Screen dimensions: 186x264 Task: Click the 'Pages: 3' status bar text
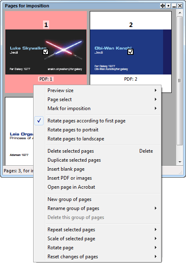pyautogui.click(x=18, y=171)
